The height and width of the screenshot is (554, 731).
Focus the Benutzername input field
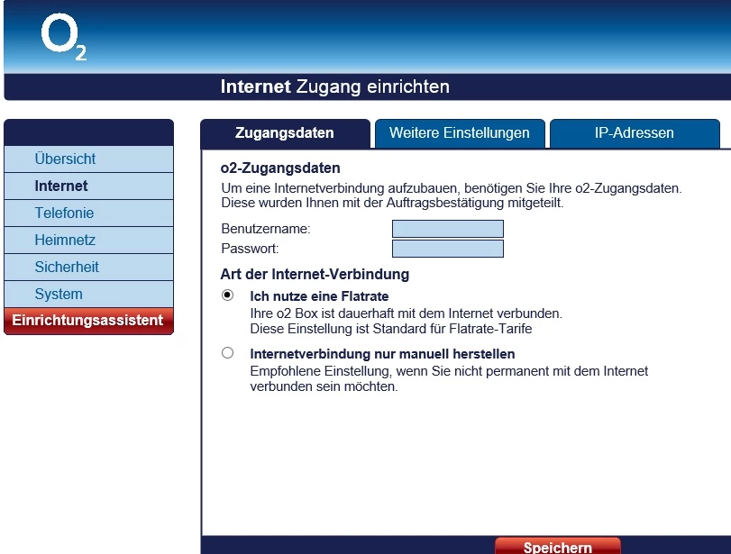[x=448, y=229]
